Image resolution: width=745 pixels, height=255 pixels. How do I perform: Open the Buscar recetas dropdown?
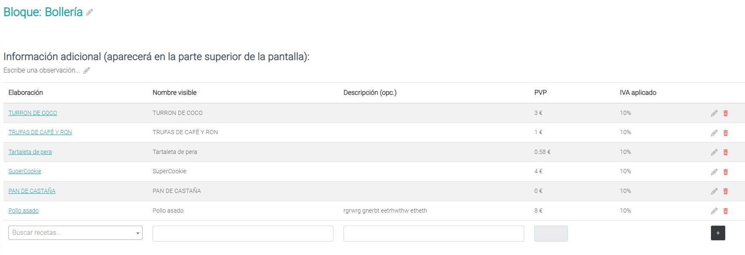pyautogui.click(x=75, y=233)
